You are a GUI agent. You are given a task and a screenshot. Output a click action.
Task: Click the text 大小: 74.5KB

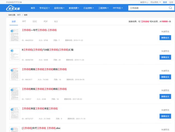click(43, 80)
